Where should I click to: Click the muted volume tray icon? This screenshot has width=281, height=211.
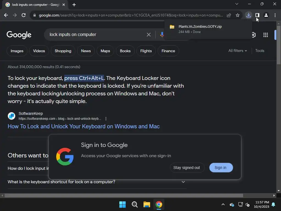click(248, 204)
